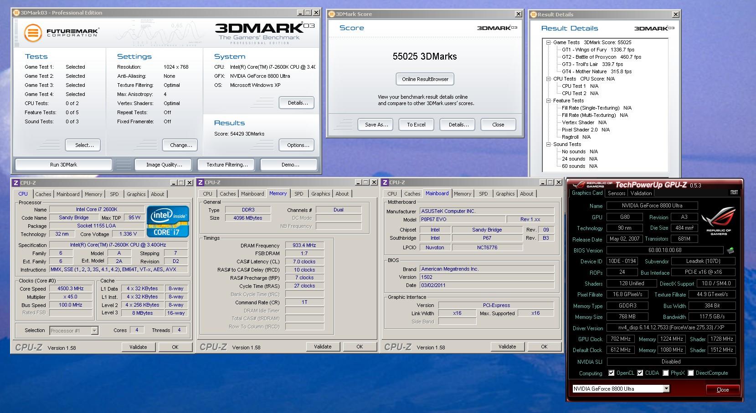This screenshot has width=756, height=413.
Task: Click the Result Details window title icon
Action: point(534,15)
